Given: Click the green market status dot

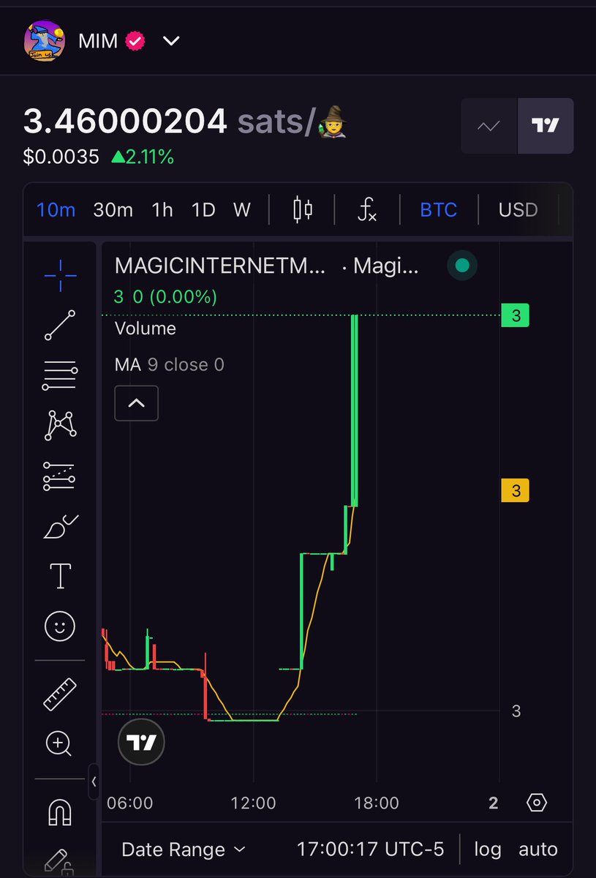Looking at the screenshot, I should 462,266.
